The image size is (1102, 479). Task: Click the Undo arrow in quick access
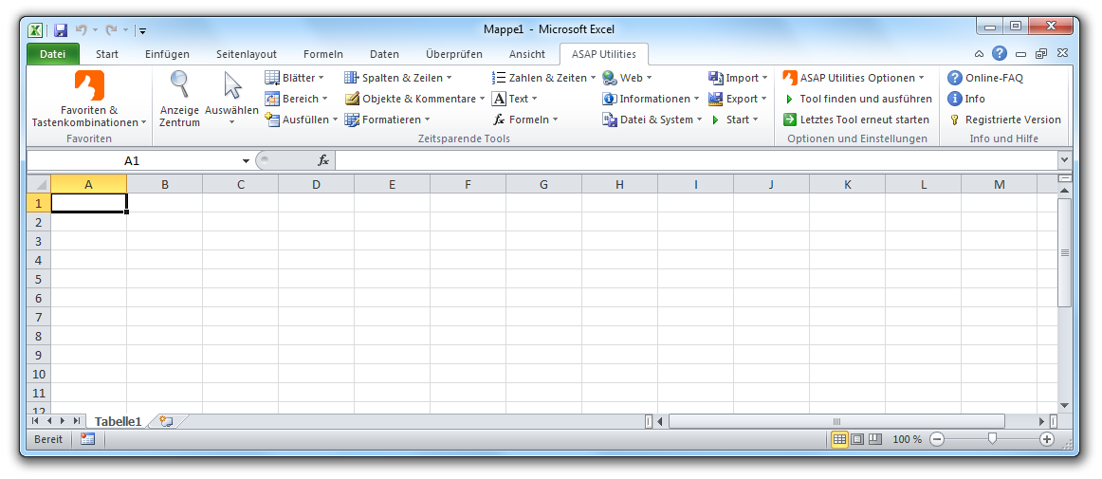coord(81,29)
